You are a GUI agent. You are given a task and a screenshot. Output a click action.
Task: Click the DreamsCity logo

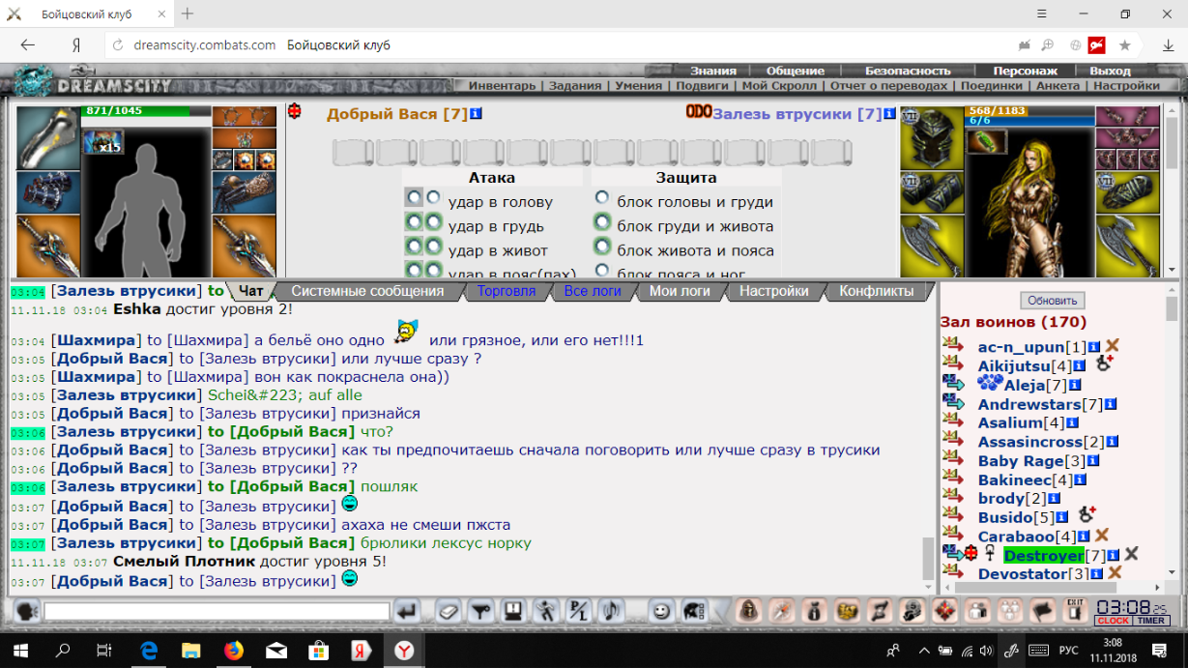click(93, 84)
